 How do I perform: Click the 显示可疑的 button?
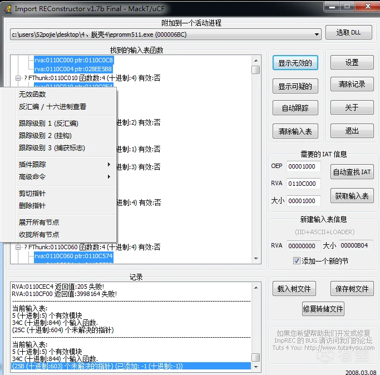[295, 86]
